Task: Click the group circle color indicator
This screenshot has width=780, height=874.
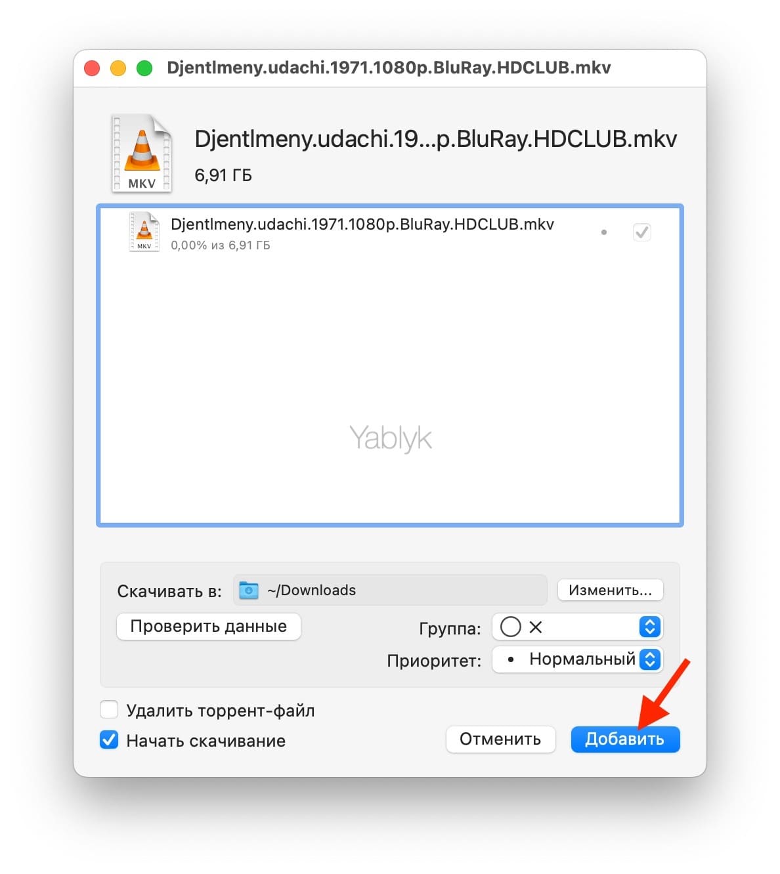Action: point(510,627)
